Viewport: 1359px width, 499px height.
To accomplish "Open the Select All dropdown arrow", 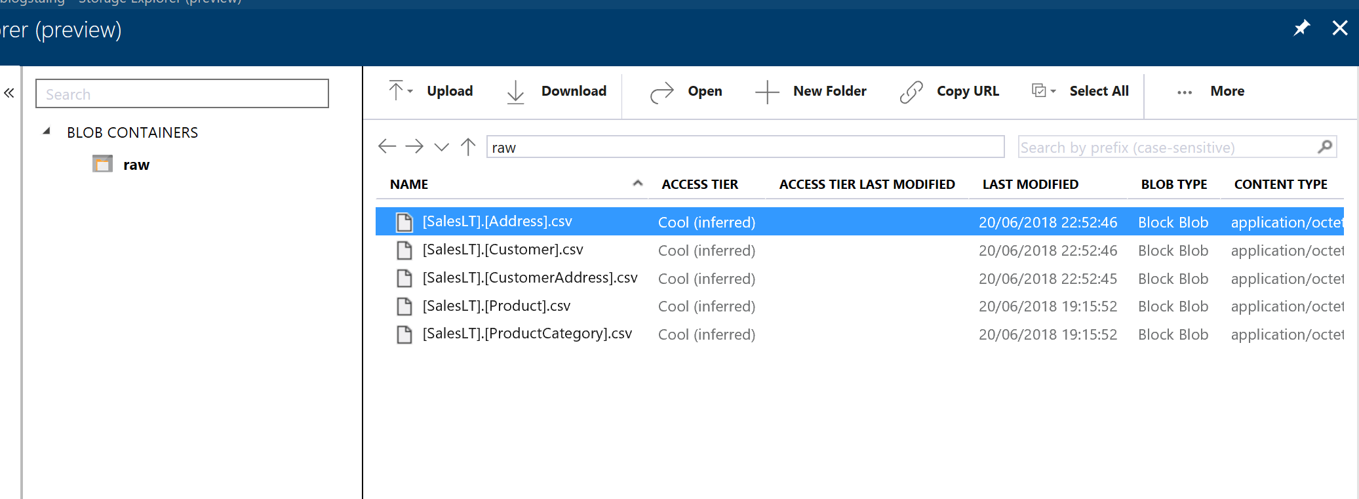I will pos(1054,91).
